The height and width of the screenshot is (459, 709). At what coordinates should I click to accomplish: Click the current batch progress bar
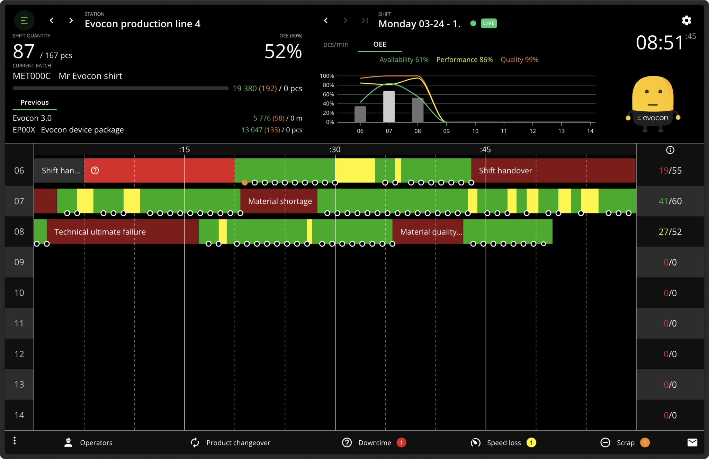coord(120,89)
